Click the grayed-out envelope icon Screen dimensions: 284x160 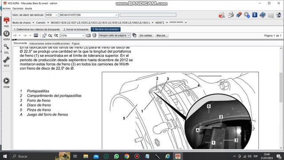coord(271,16)
